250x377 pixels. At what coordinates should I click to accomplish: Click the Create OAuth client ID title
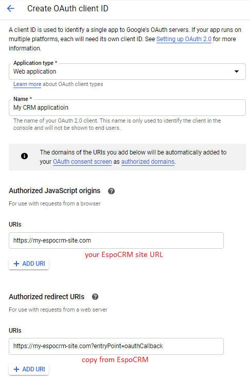coord(68,9)
